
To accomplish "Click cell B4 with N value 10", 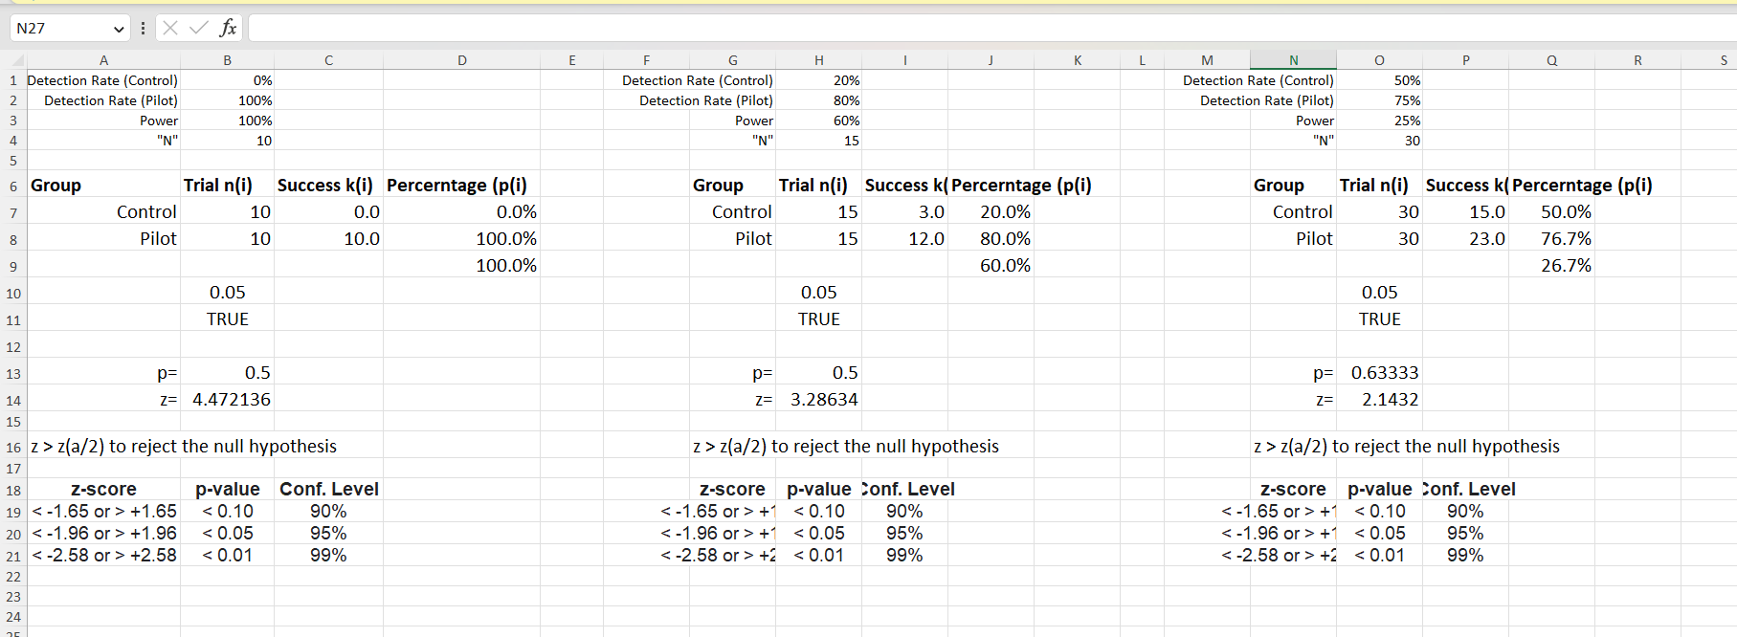I will point(227,141).
